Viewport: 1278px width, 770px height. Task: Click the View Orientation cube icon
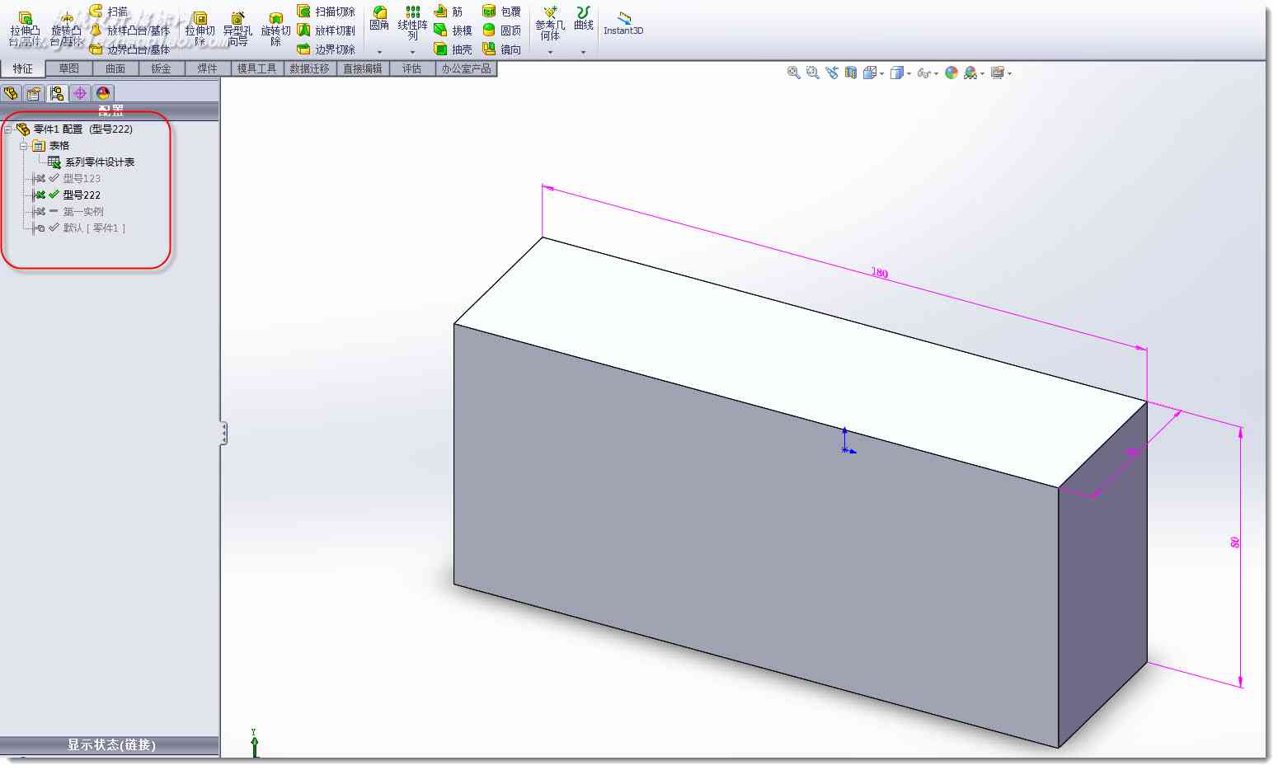pos(870,73)
